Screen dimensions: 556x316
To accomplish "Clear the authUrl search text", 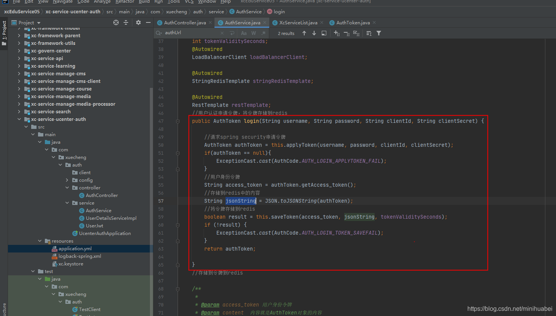I will [x=221, y=33].
